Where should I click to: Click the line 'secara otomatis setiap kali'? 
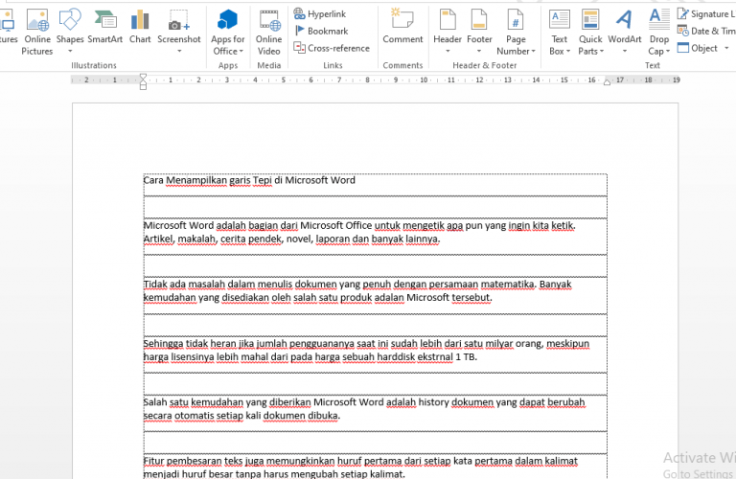(x=241, y=416)
